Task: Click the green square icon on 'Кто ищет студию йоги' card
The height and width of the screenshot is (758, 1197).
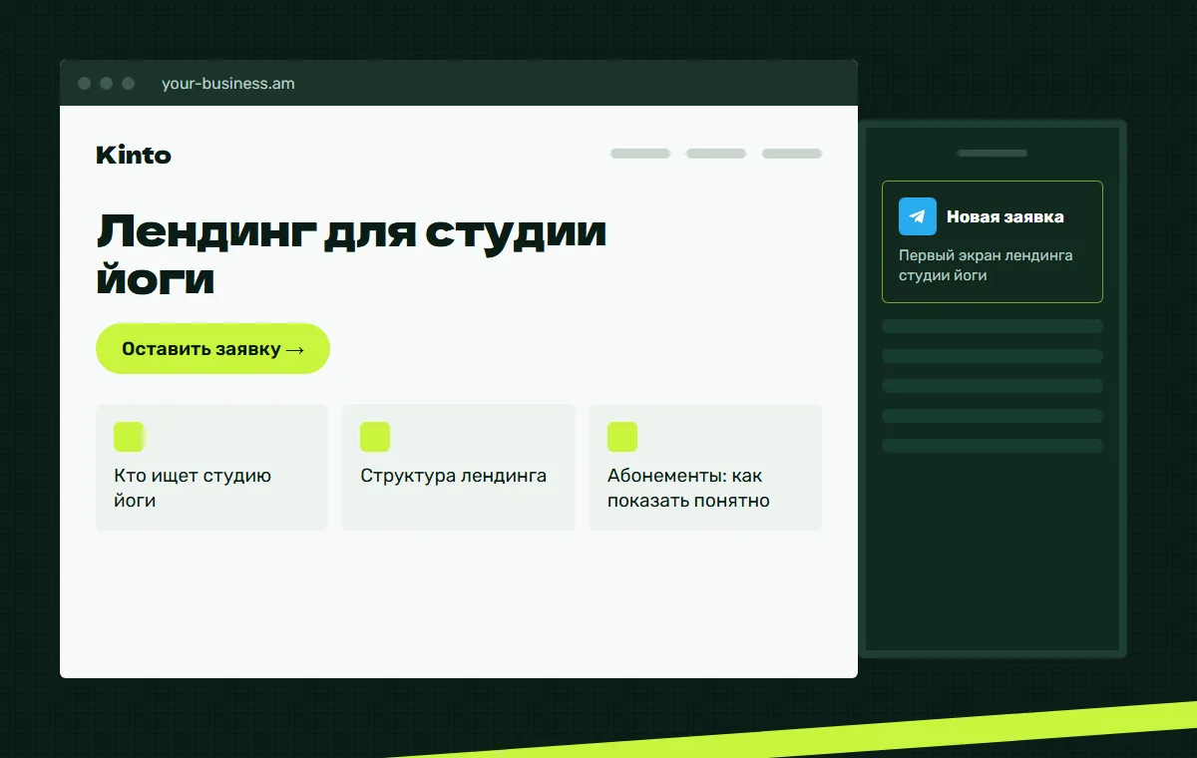Action: tap(129, 437)
